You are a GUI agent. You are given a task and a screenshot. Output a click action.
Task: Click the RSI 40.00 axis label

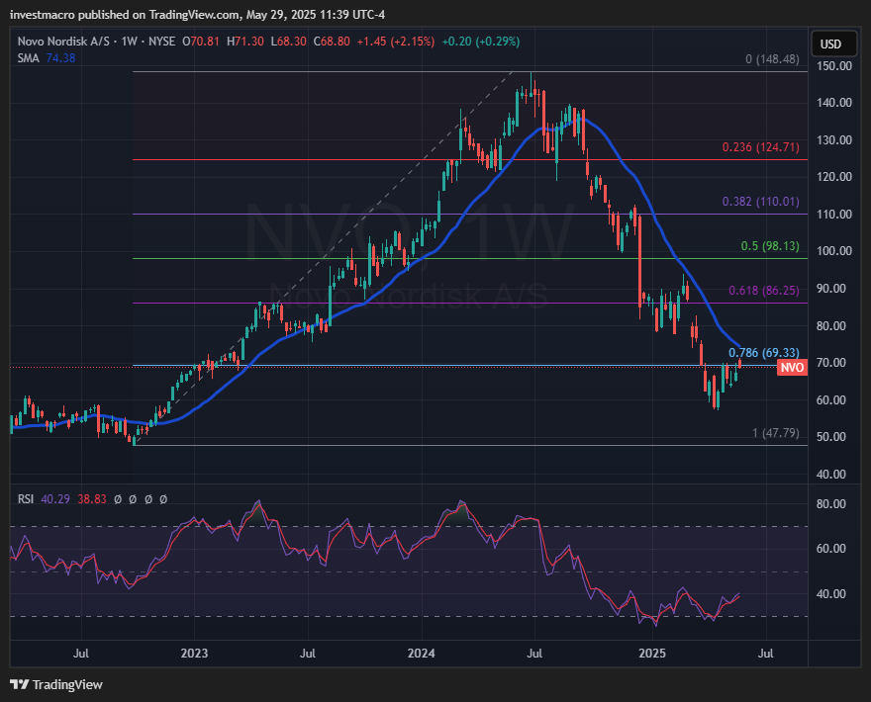(831, 594)
